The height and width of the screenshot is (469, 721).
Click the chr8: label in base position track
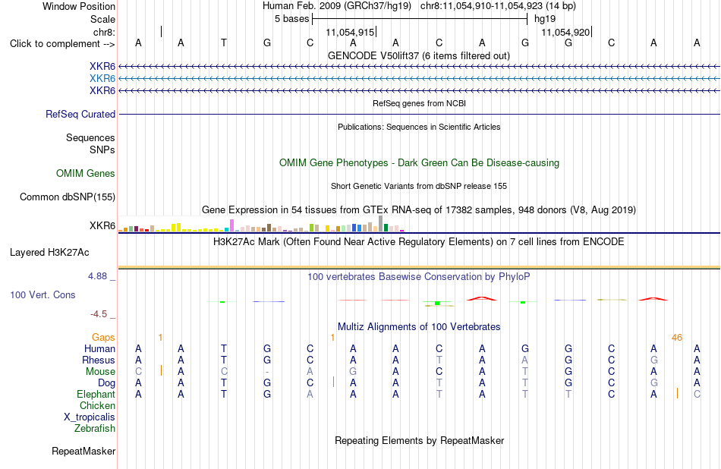click(x=104, y=32)
